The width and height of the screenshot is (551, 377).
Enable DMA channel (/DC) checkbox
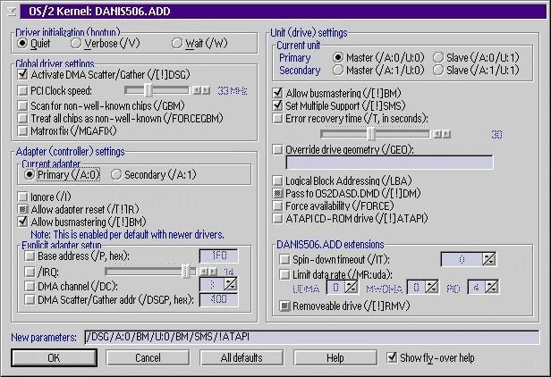click(30, 286)
